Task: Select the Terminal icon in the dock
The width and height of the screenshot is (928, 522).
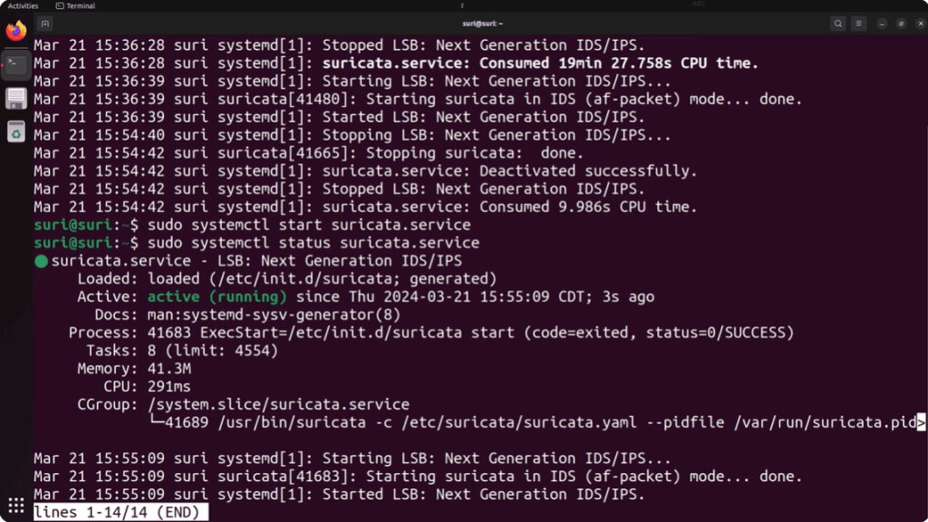Action: (15, 64)
